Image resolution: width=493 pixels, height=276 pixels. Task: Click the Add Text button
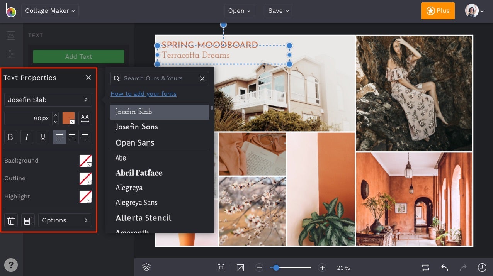(x=78, y=56)
